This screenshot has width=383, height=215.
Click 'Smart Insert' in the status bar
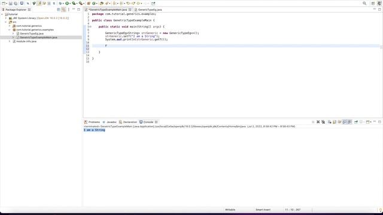click(263, 210)
